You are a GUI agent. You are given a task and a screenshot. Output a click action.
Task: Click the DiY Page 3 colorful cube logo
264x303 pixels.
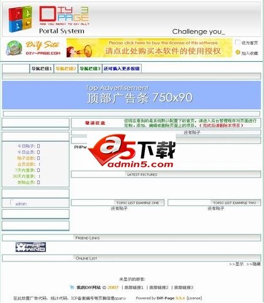(20, 19)
